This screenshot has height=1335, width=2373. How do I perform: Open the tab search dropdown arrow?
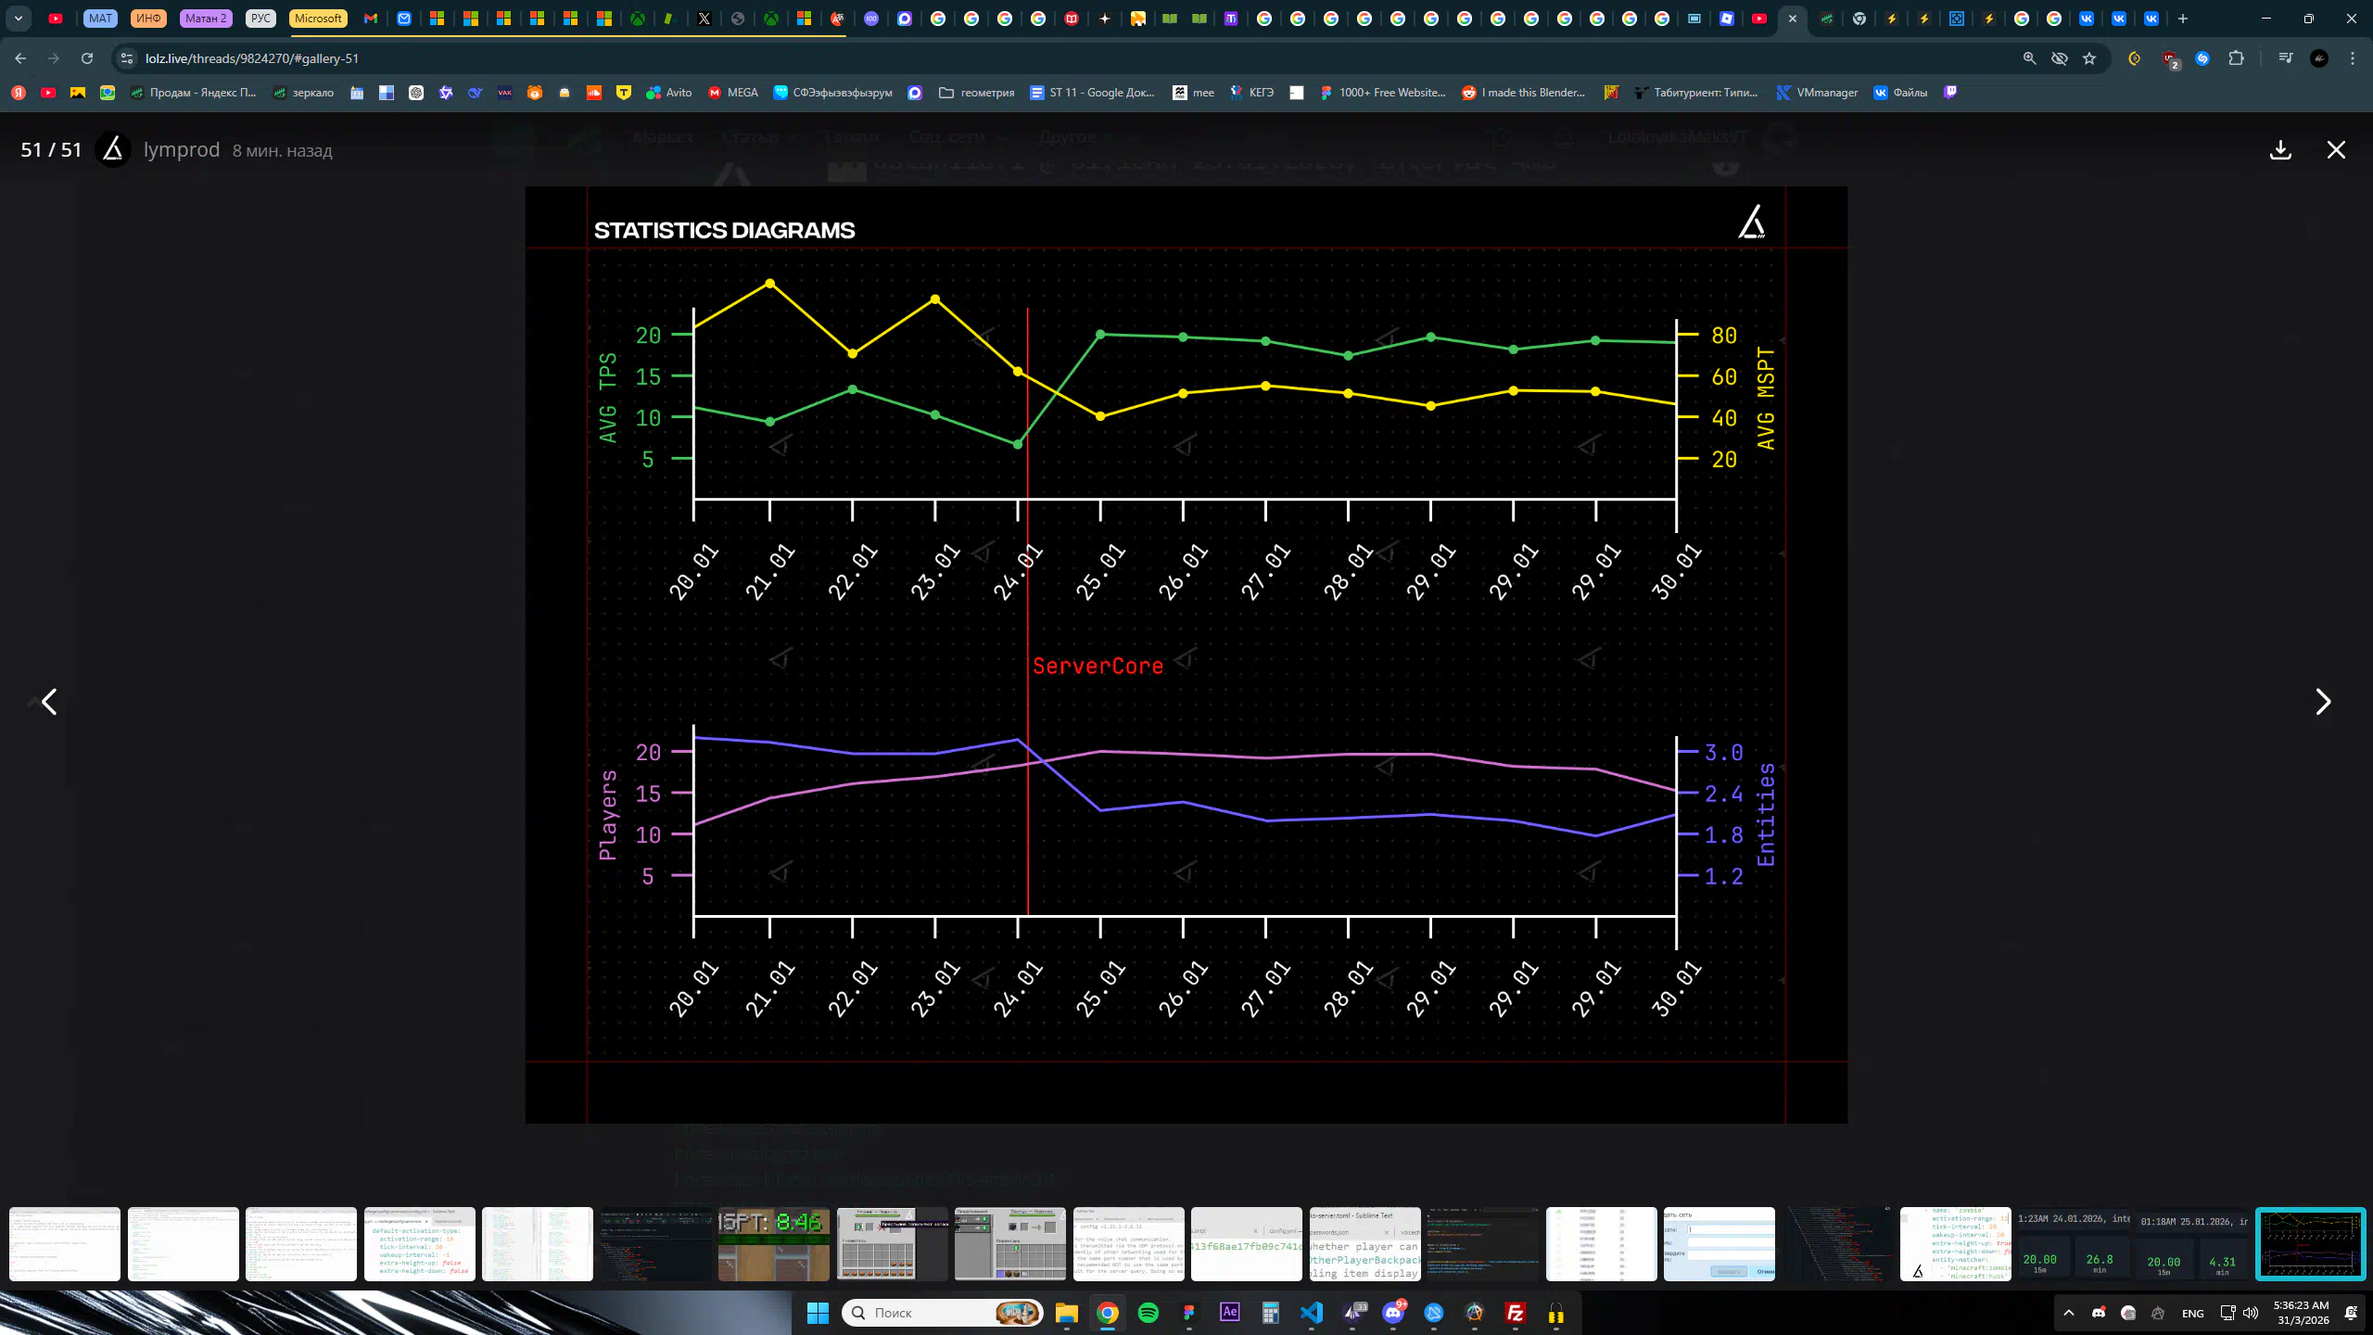18,19
